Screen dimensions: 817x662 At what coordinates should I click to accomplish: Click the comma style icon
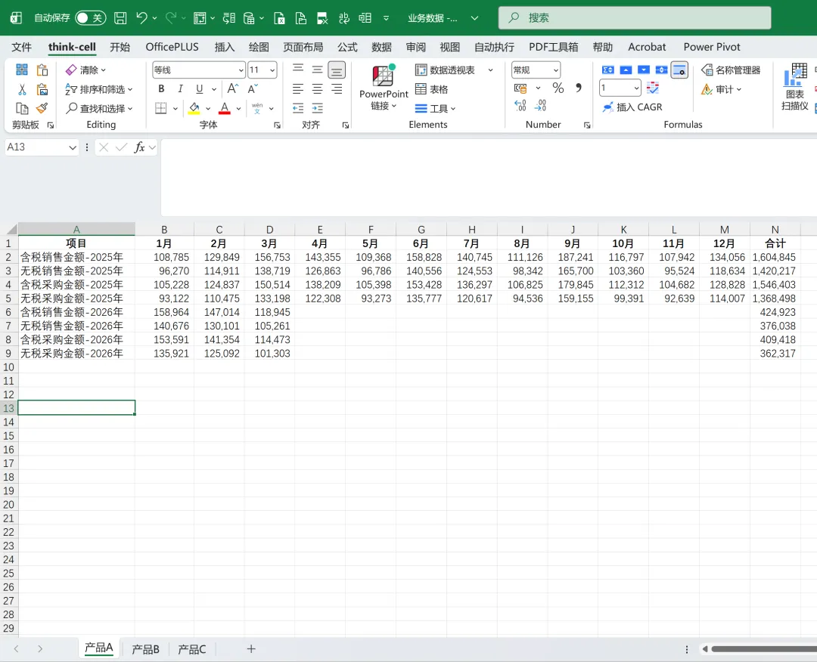(579, 88)
